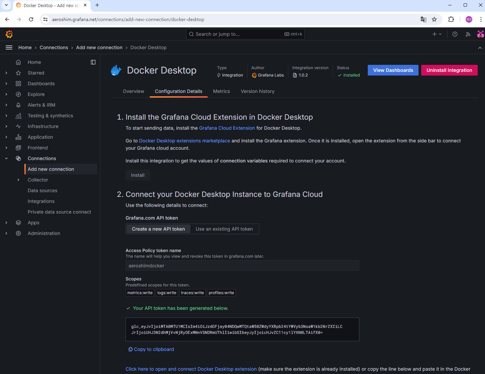
Task: Open the user profile avatar
Action: click(480, 34)
